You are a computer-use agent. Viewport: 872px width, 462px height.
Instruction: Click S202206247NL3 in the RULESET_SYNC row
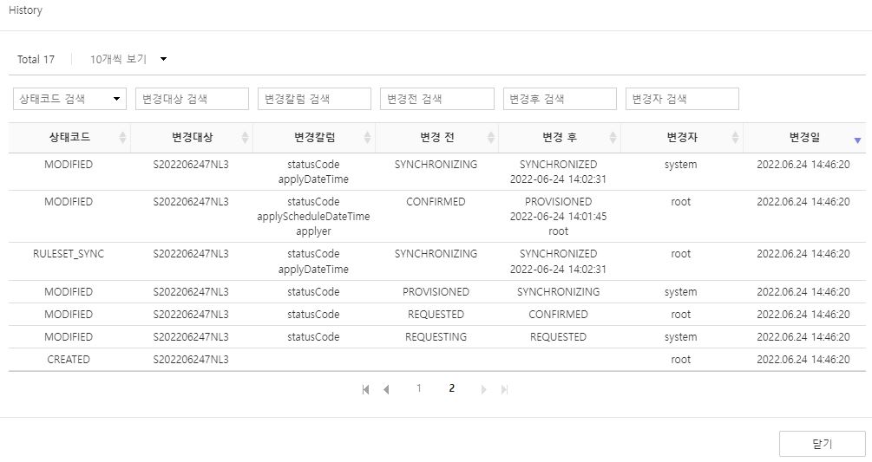tap(191, 254)
